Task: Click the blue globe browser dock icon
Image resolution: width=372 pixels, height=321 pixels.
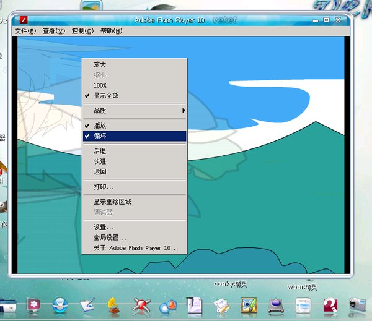Action: (x=60, y=305)
